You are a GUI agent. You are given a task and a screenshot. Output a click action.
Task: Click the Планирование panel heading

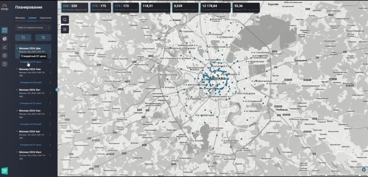coord(29,7)
